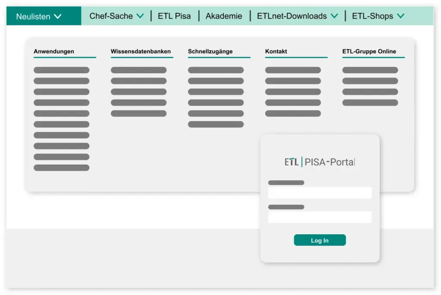Click the password input field on the login form

pyautogui.click(x=320, y=217)
